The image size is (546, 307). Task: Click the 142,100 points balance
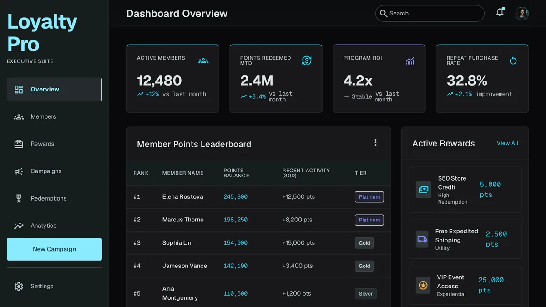click(235, 266)
